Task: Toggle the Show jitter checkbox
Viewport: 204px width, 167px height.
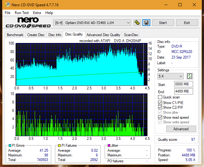Action: tap(160, 112)
